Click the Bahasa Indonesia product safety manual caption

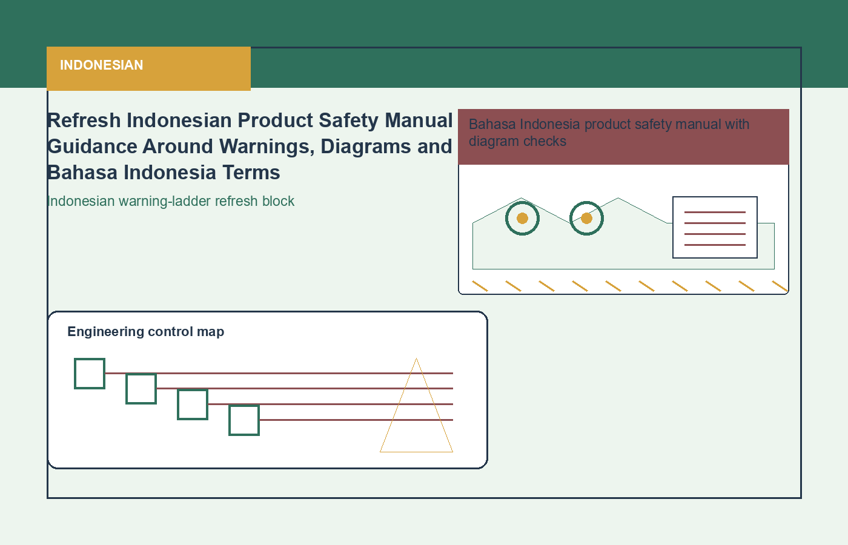[609, 133]
